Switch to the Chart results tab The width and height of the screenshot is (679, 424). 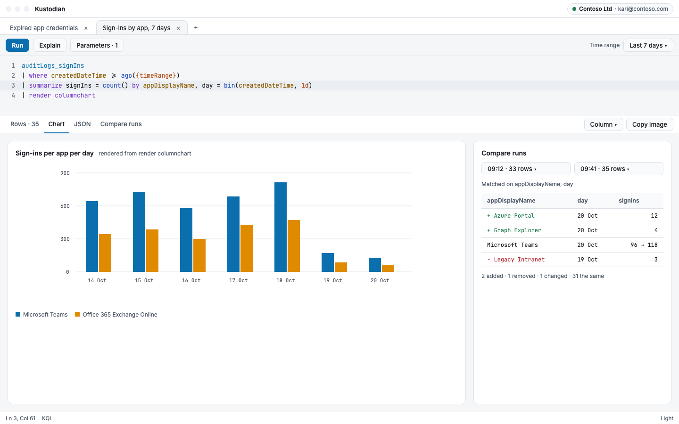point(57,124)
